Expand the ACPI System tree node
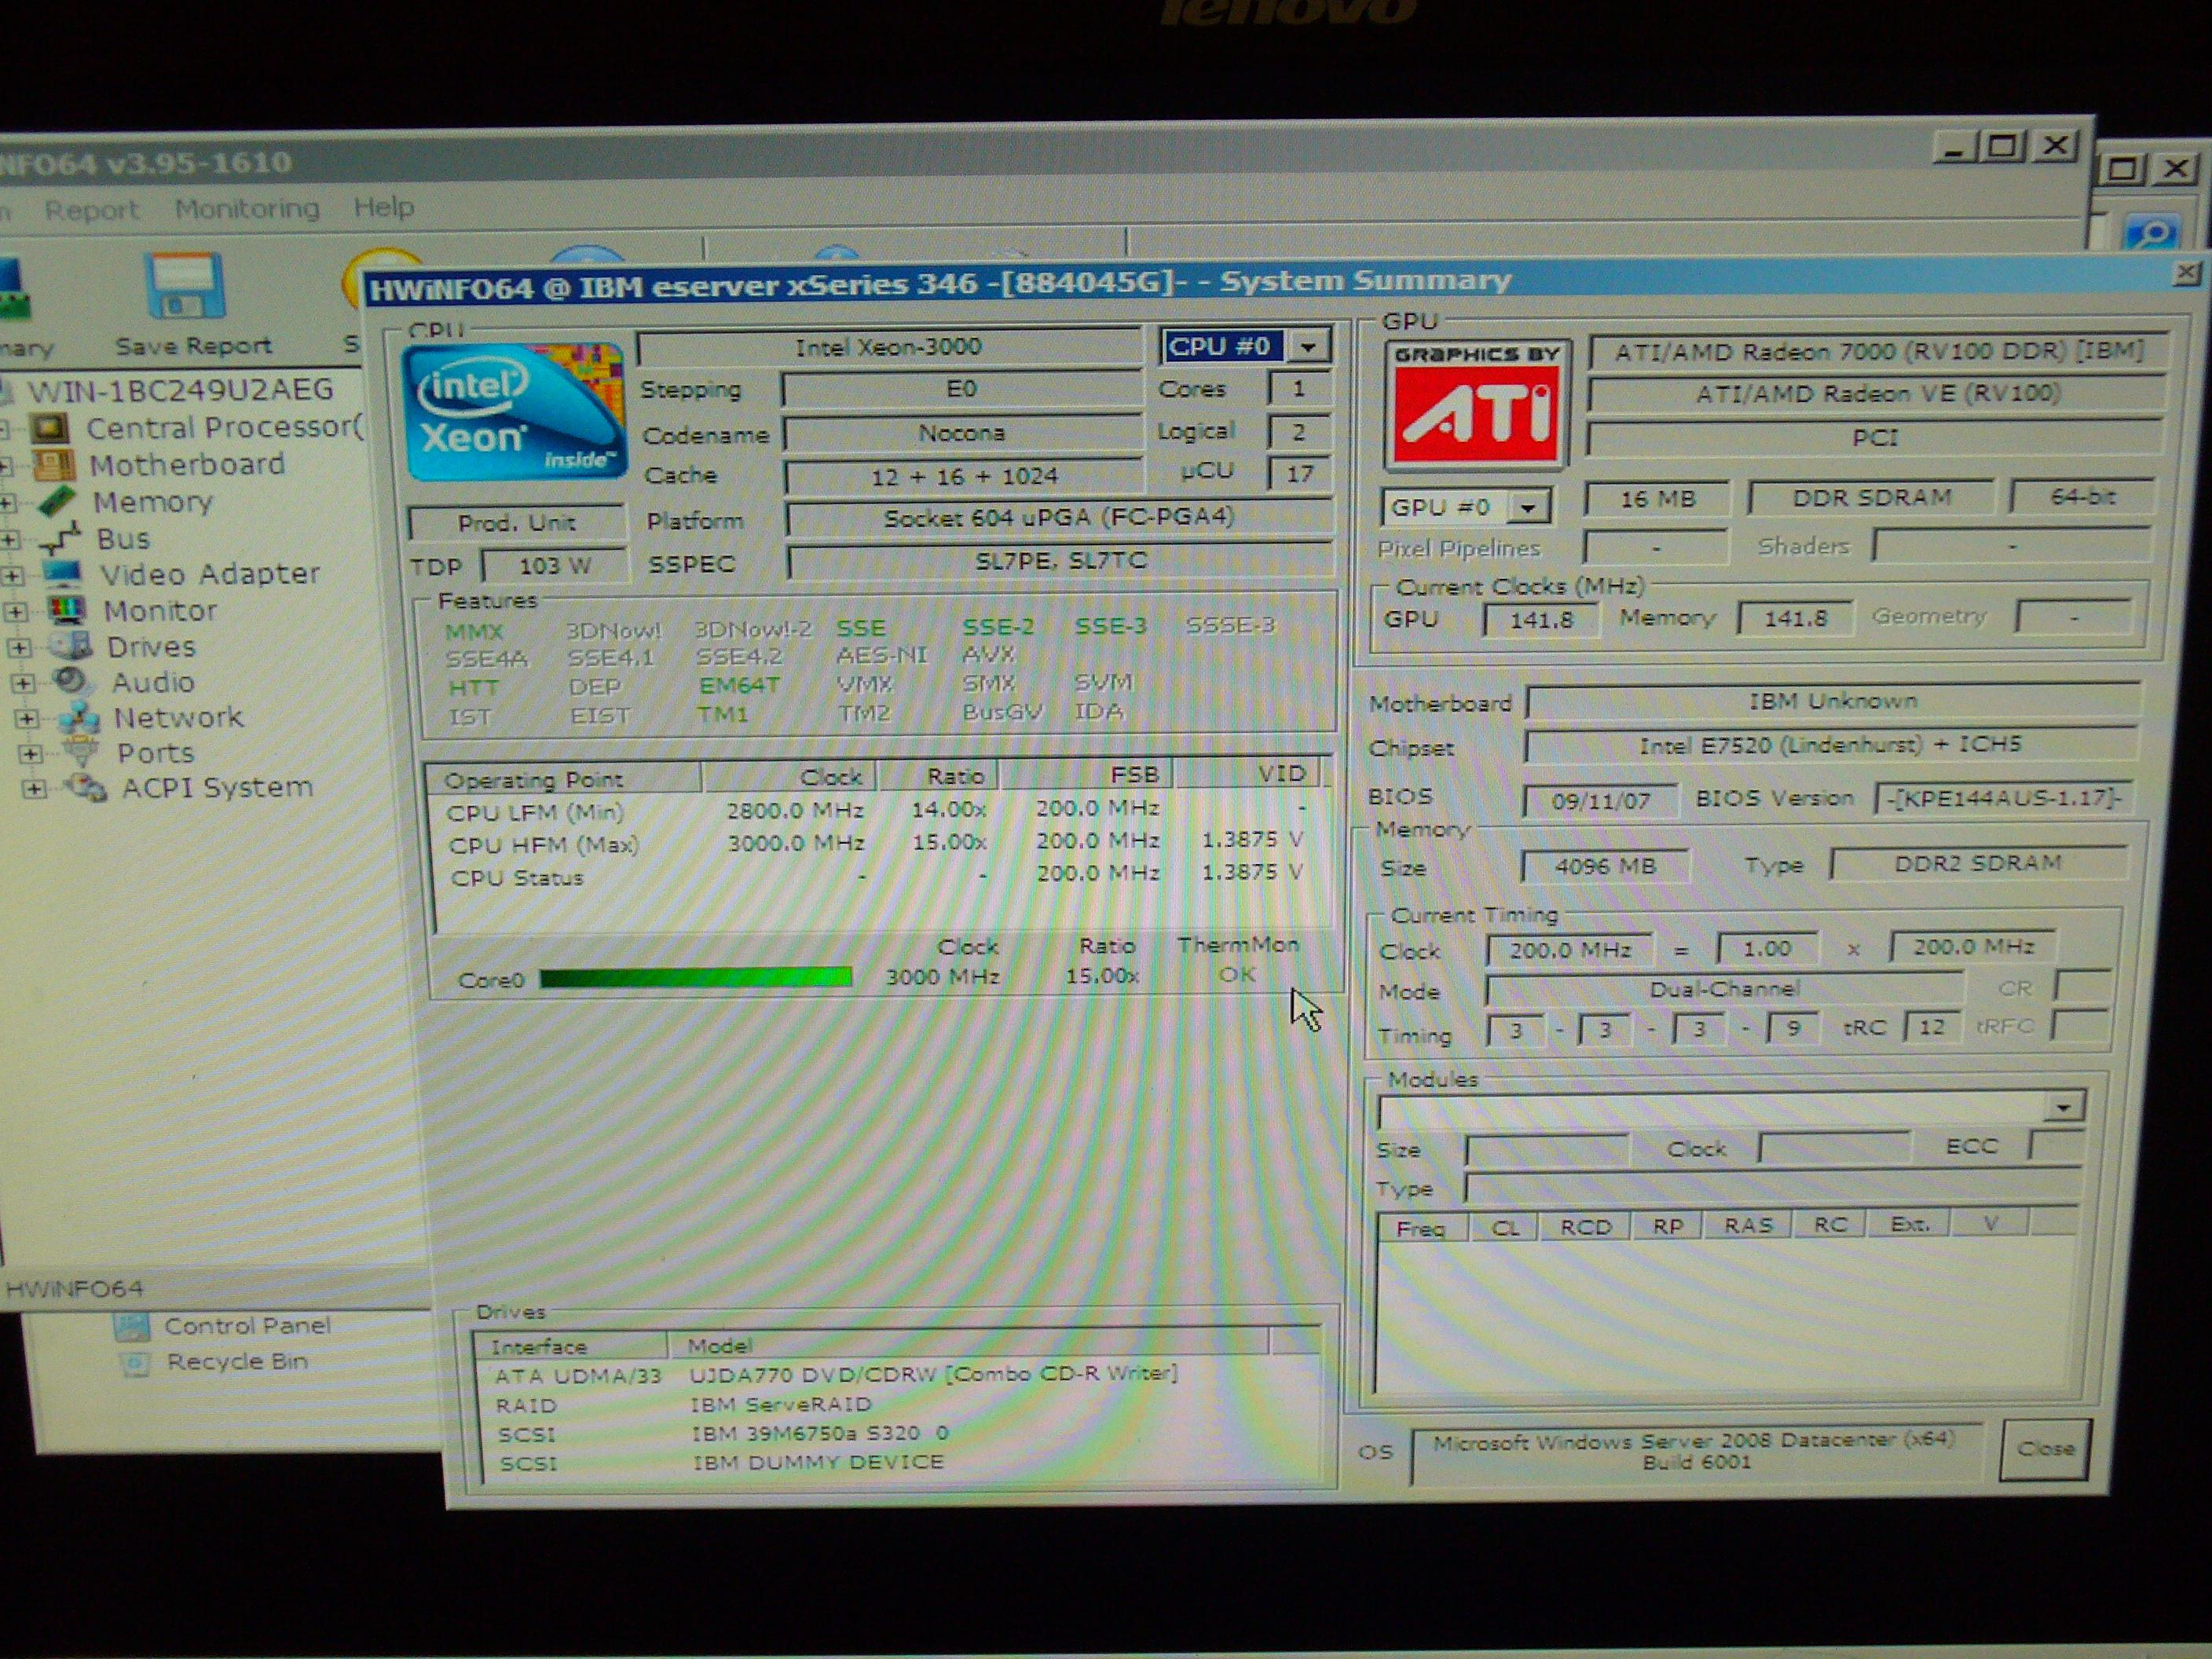 [x=34, y=789]
